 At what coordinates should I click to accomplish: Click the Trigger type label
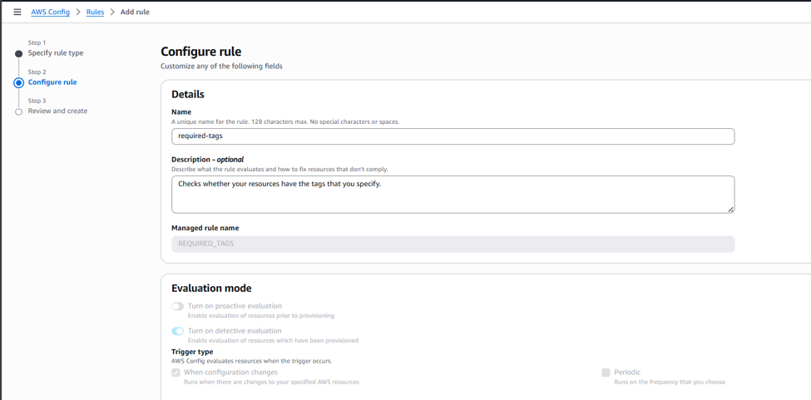[192, 352]
